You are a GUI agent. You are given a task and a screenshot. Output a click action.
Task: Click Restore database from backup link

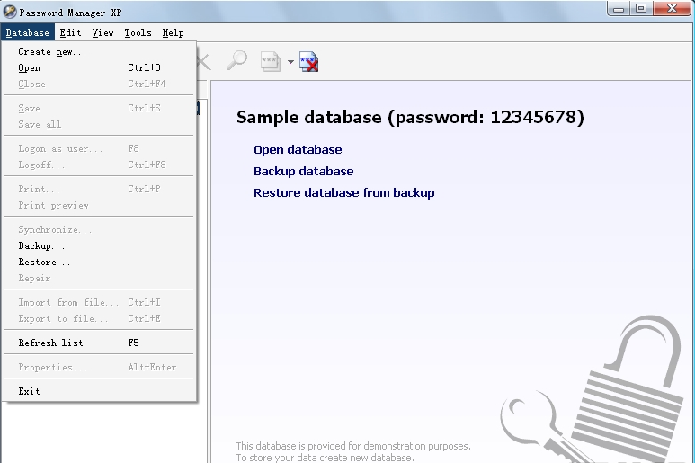[344, 193]
